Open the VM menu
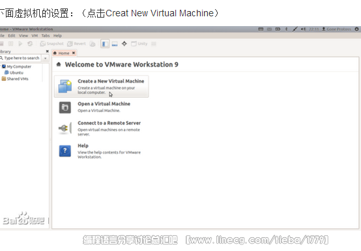Image resolution: width=361 pixels, height=251 pixels. tap(35, 35)
